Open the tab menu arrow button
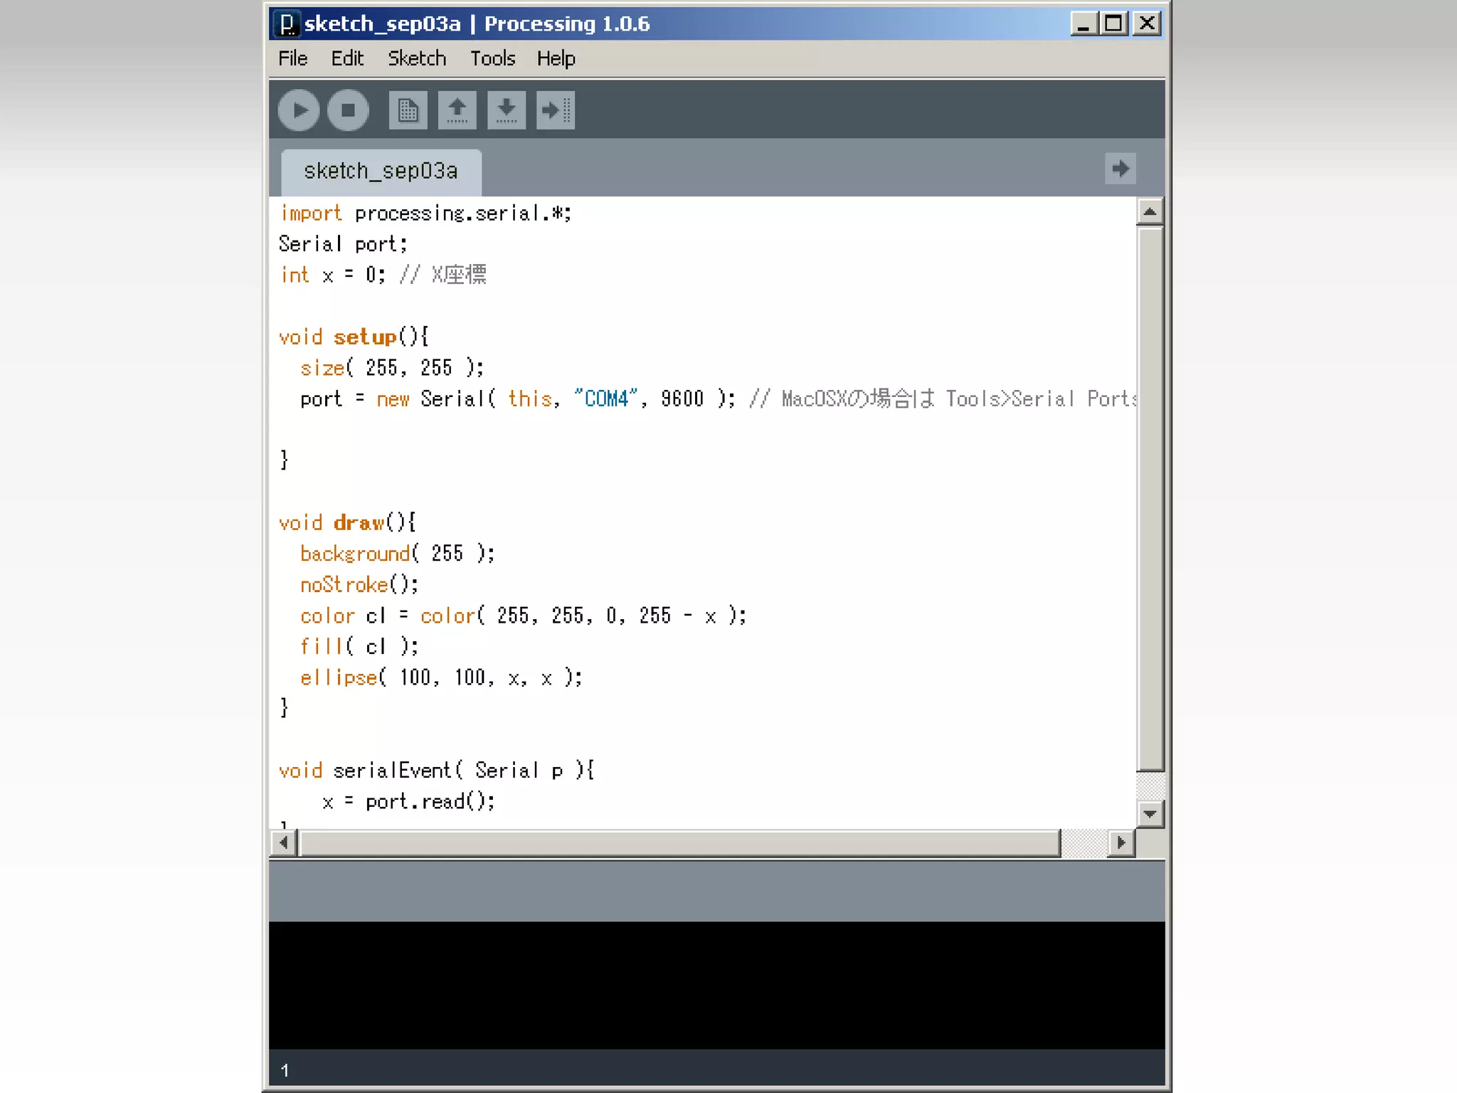The image size is (1457, 1093). click(x=1120, y=169)
